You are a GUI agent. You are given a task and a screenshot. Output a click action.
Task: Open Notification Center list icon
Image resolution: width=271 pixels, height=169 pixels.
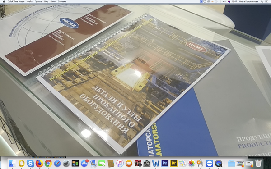pyautogui.click(x=267, y=1)
